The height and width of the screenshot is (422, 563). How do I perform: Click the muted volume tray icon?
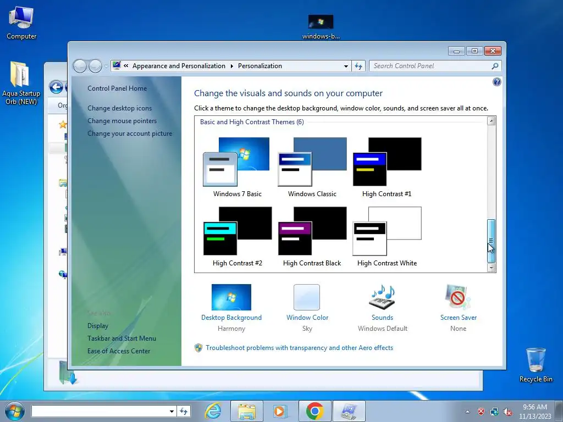507,412
